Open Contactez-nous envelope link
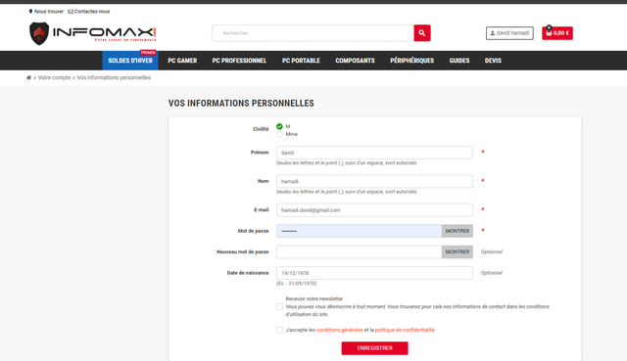This screenshot has height=361, width=627. (89, 12)
